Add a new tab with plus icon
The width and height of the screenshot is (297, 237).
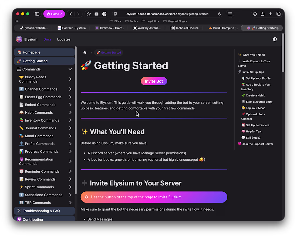point(271,14)
